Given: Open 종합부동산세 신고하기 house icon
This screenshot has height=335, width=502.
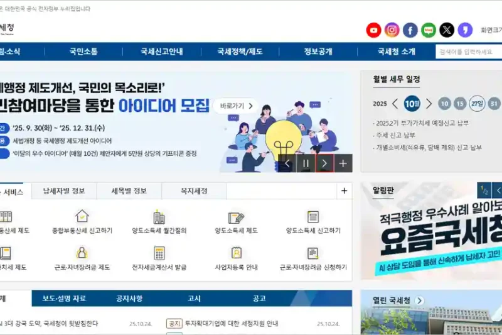Looking at the screenshot, I should 82,216.
